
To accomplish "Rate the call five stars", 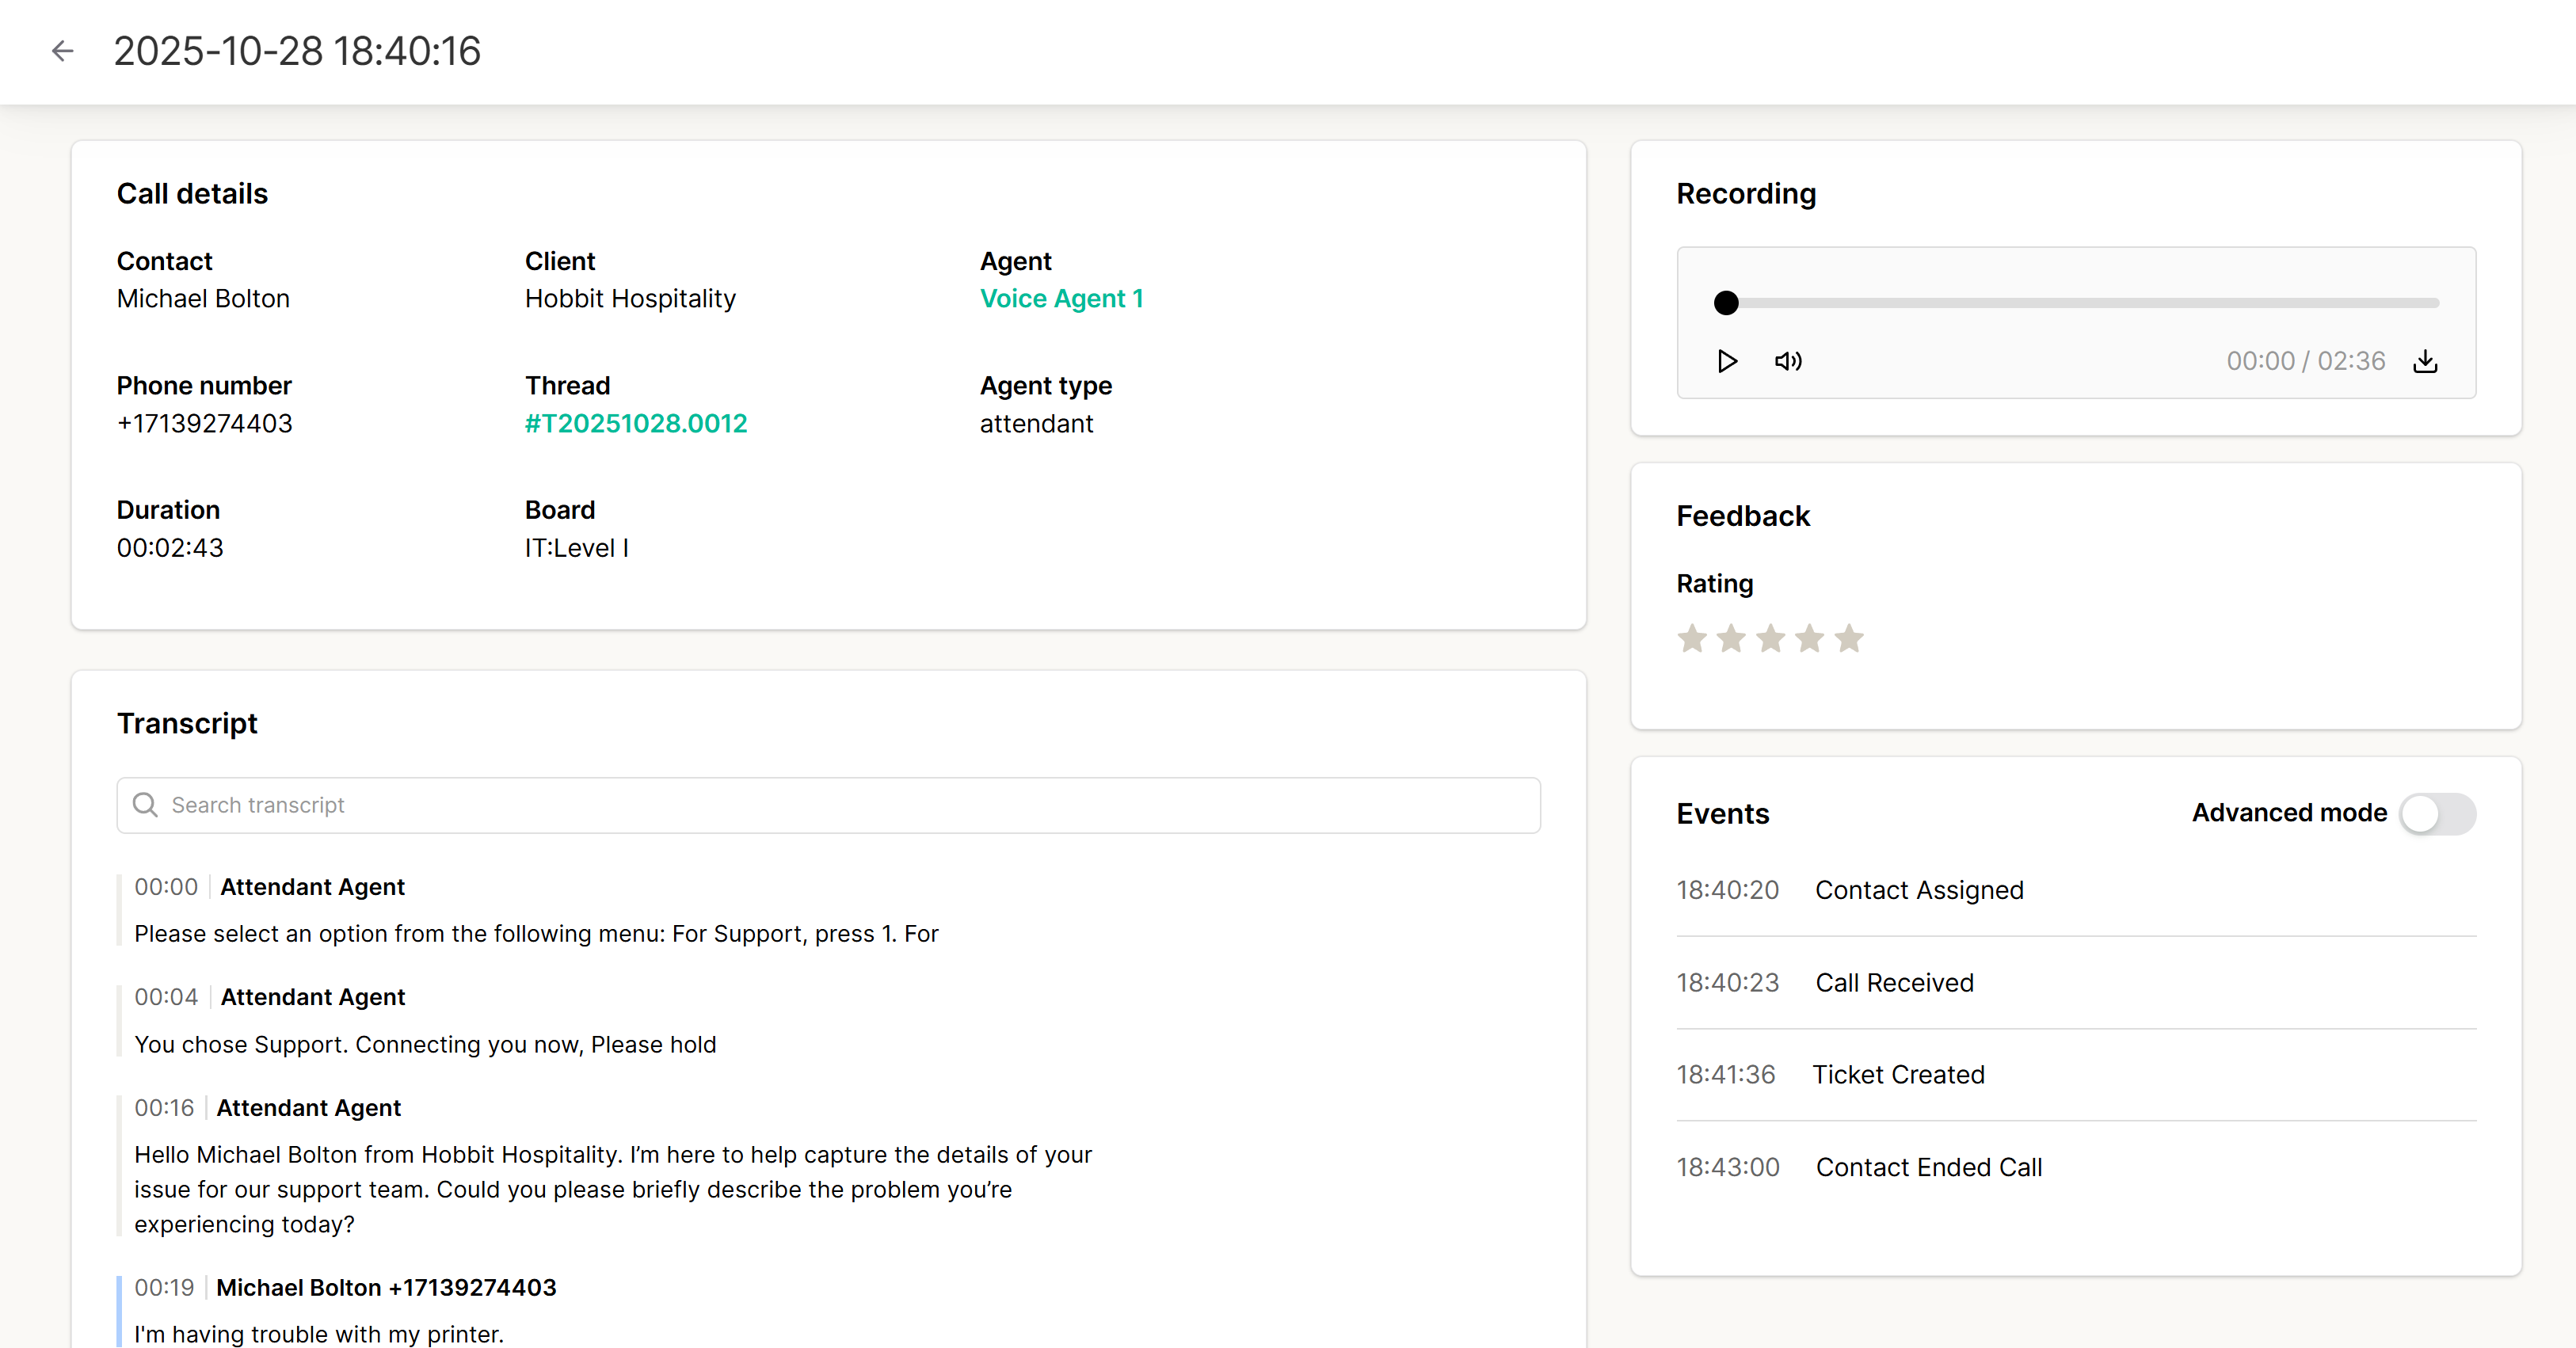I will 1849,638.
